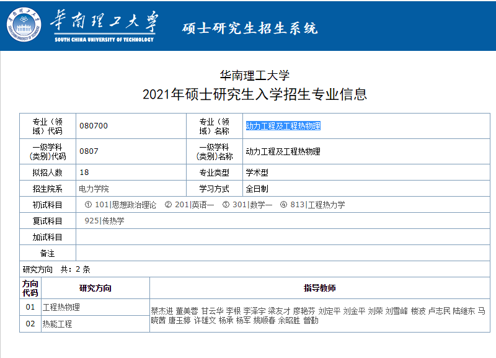Click the first-level discipline code 0807
This screenshot has height=358, width=496.
[x=89, y=151]
